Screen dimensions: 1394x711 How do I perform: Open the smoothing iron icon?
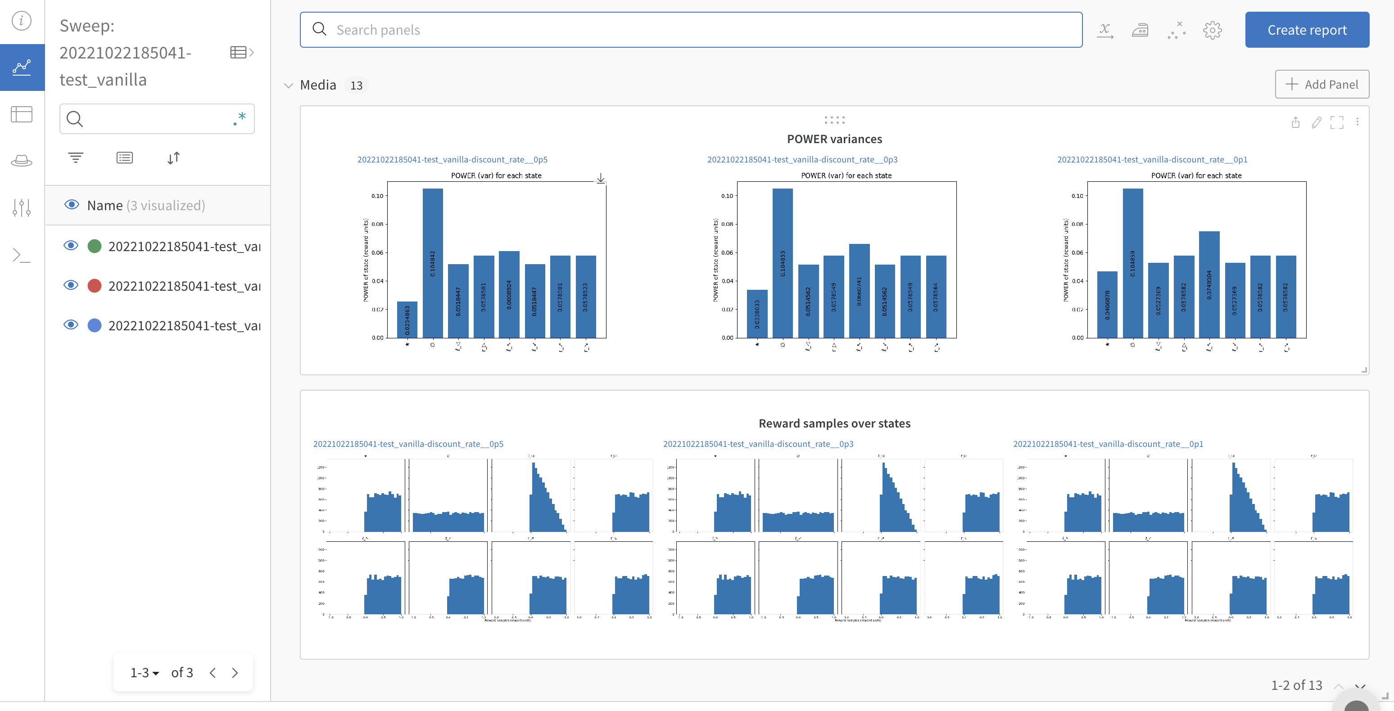click(1140, 30)
